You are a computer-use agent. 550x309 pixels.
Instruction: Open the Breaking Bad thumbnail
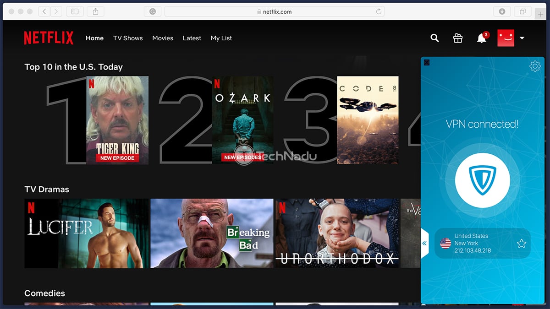pos(212,233)
